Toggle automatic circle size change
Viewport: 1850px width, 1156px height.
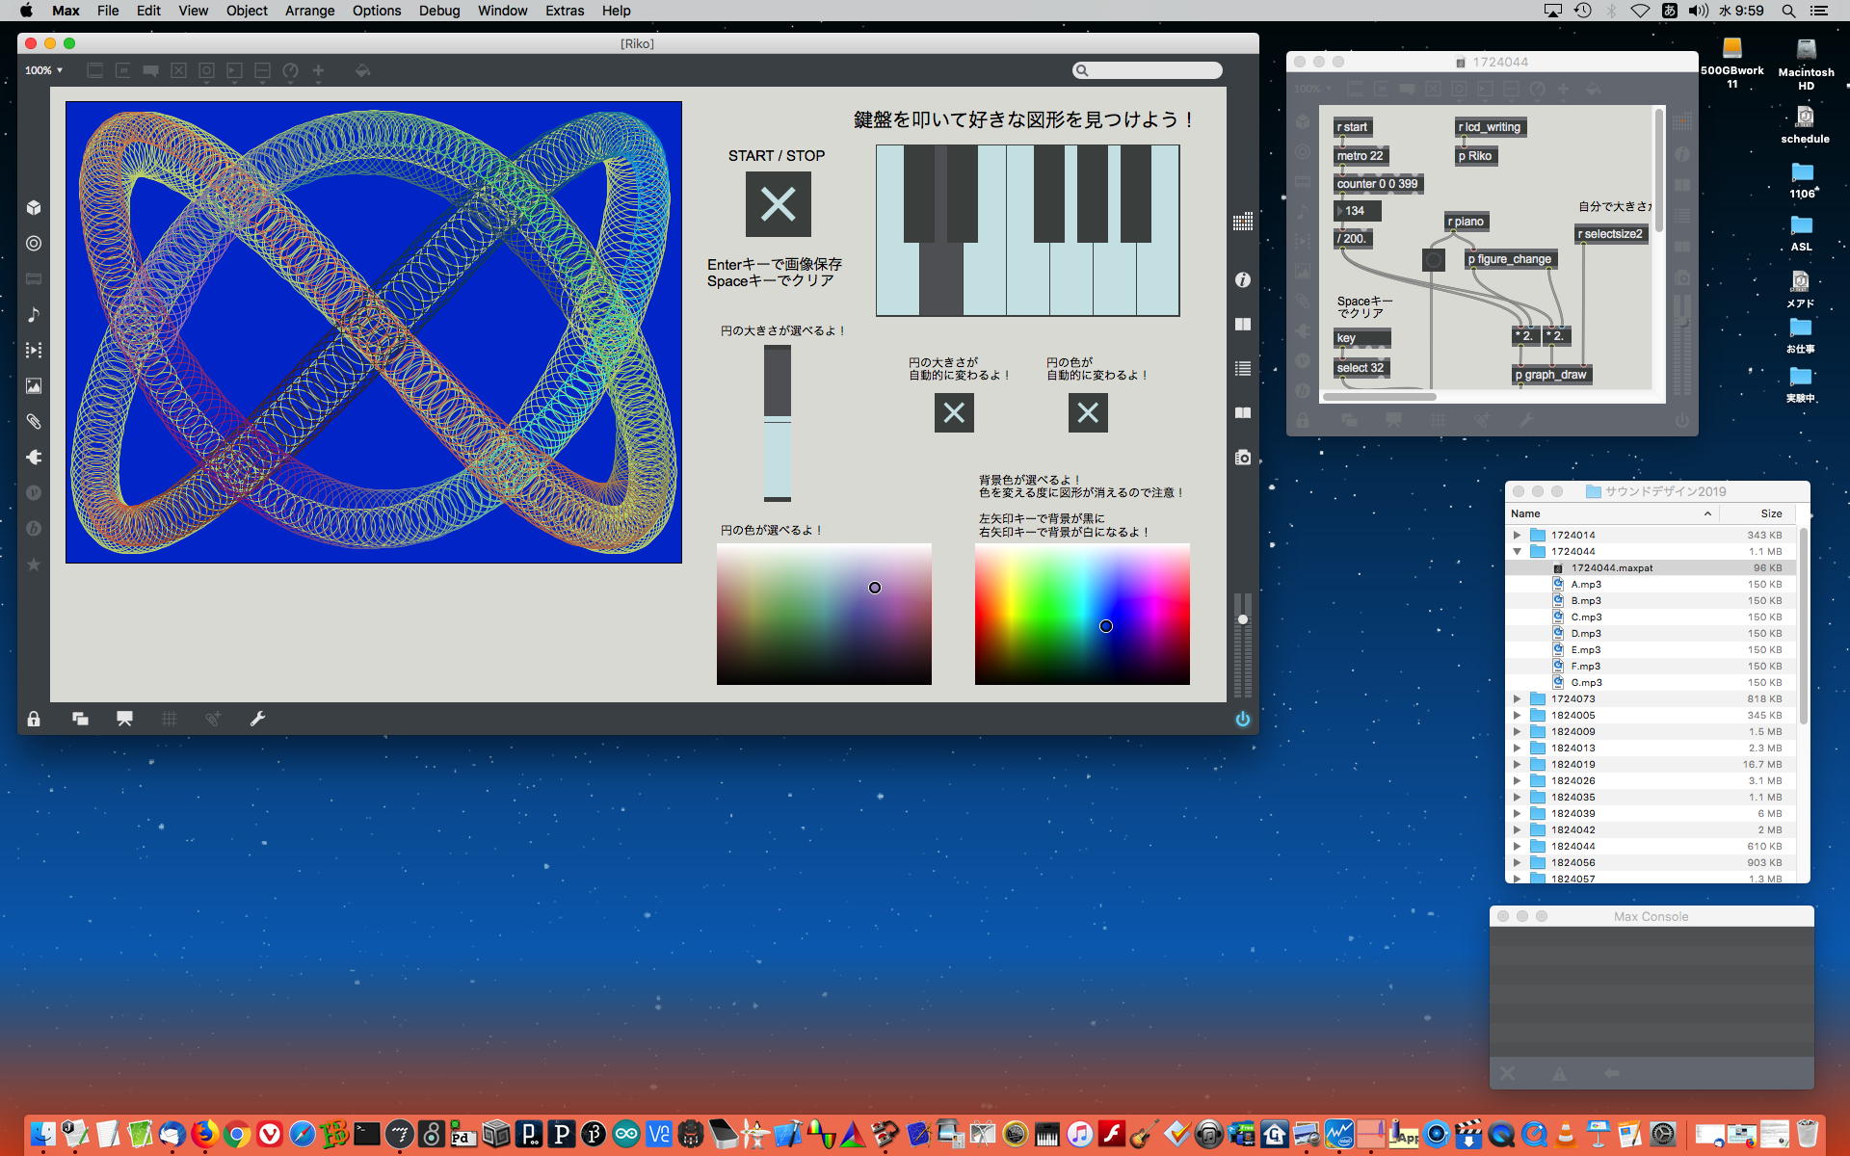pyautogui.click(x=954, y=413)
